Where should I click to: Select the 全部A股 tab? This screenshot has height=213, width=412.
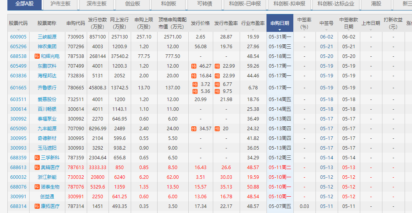pyautogui.click(x=25, y=4)
